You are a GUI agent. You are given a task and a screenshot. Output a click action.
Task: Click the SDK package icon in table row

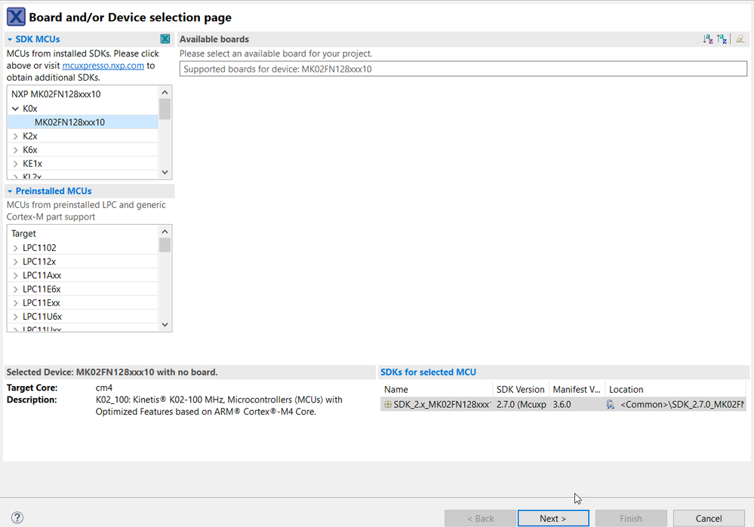click(x=388, y=405)
